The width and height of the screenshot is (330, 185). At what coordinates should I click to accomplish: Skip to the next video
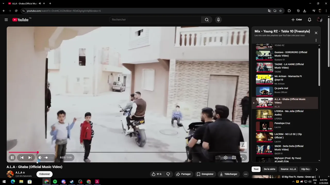click(x=30, y=158)
